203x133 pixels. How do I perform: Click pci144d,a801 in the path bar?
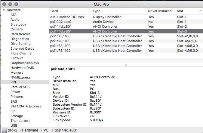click(66, 130)
